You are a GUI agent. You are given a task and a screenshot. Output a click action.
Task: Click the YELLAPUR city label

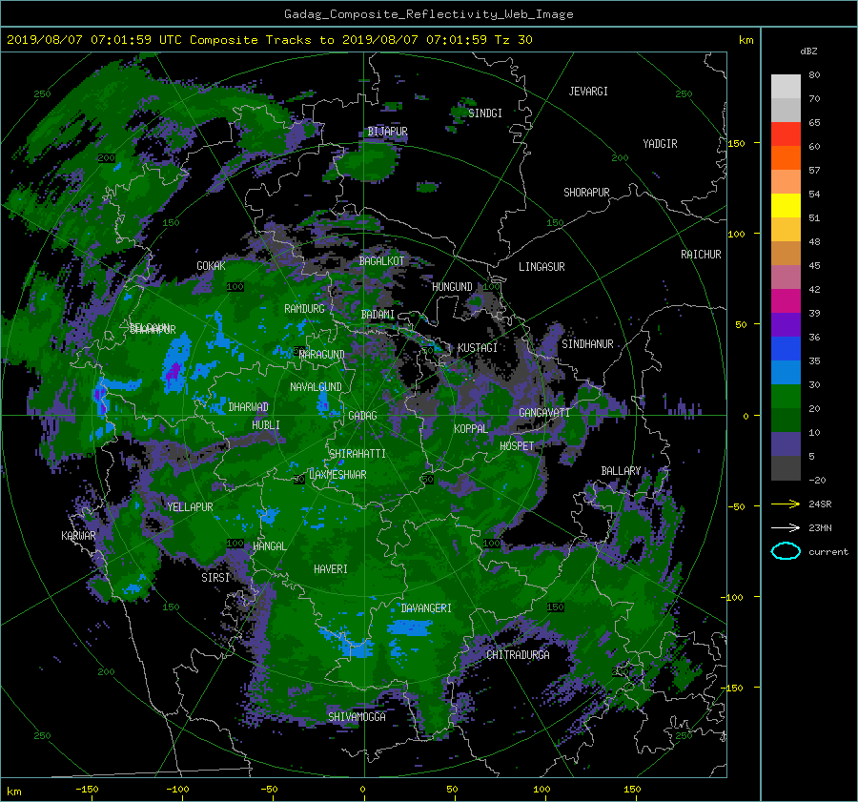click(x=190, y=507)
